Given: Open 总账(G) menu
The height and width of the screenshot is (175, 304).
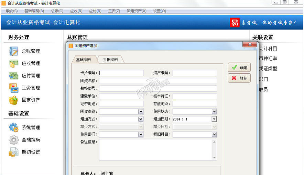Looking at the screenshot, I should click(x=57, y=11).
